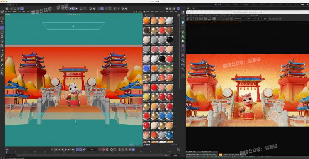Image resolution: width=309 pixels, height=159 pixels.
Task: Click the Send Scene icon in Live Viewer
Action: 188,19
